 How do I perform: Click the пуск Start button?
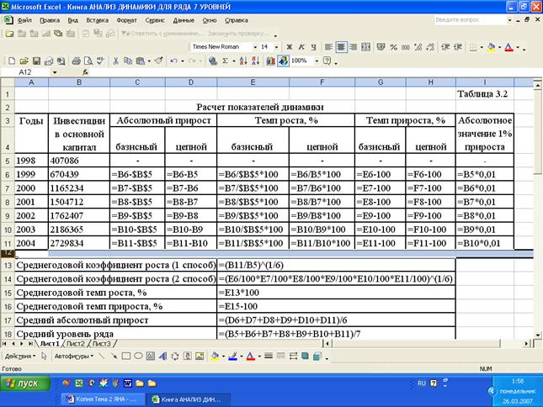pyautogui.click(x=25, y=383)
